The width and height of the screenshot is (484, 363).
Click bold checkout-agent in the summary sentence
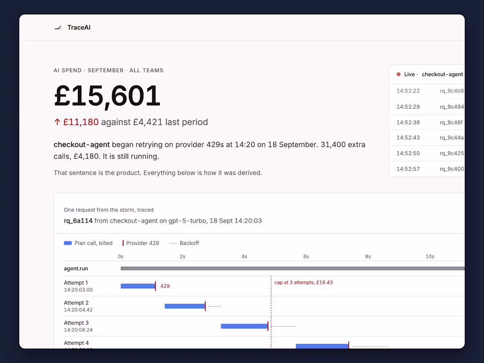point(81,144)
